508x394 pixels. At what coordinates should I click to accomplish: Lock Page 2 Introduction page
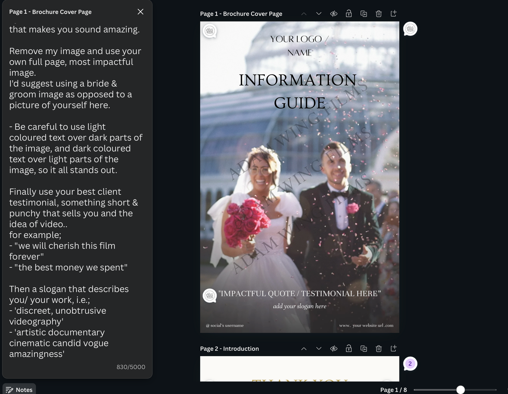point(348,349)
